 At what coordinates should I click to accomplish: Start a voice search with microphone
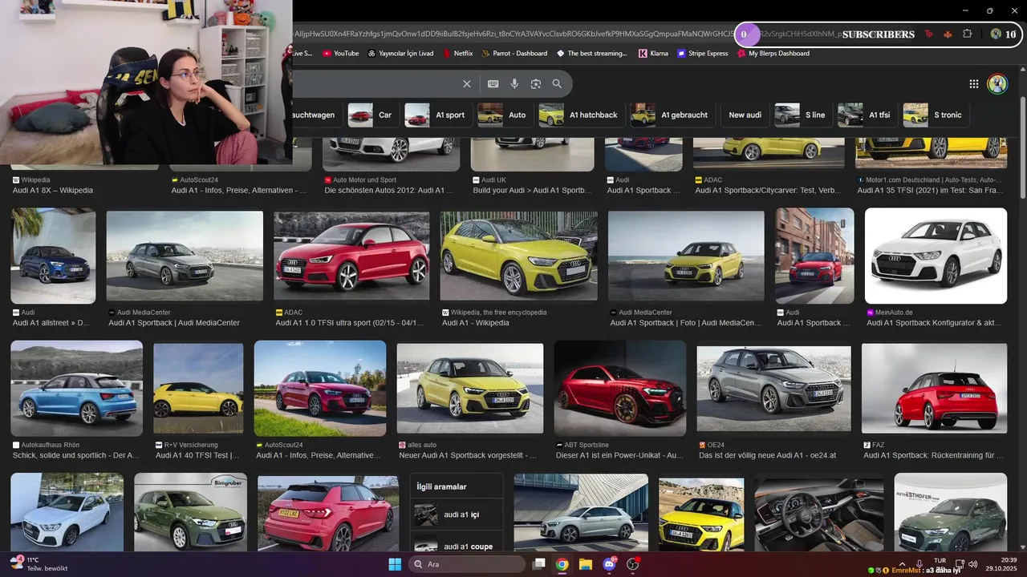click(514, 84)
